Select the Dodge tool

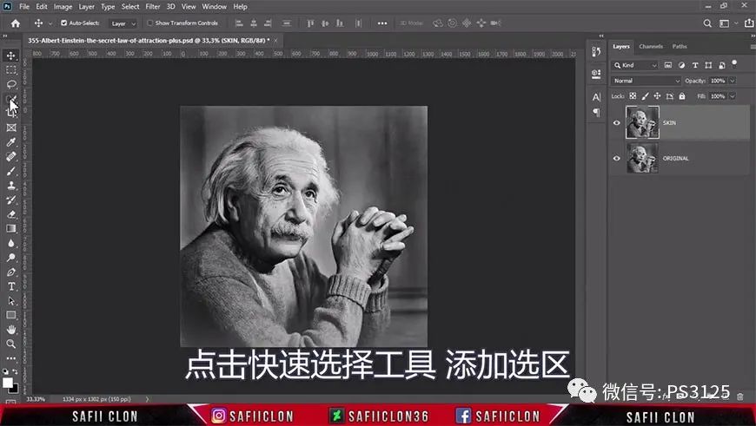pos(10,258)
